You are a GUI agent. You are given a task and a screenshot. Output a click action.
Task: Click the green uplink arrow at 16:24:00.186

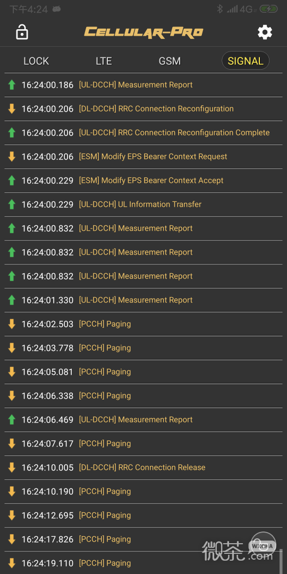(x=12, y=85)
